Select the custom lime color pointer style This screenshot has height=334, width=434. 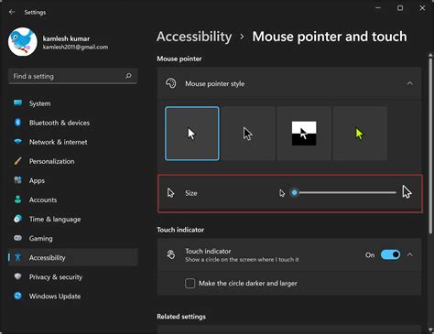[x=360, y=134]
